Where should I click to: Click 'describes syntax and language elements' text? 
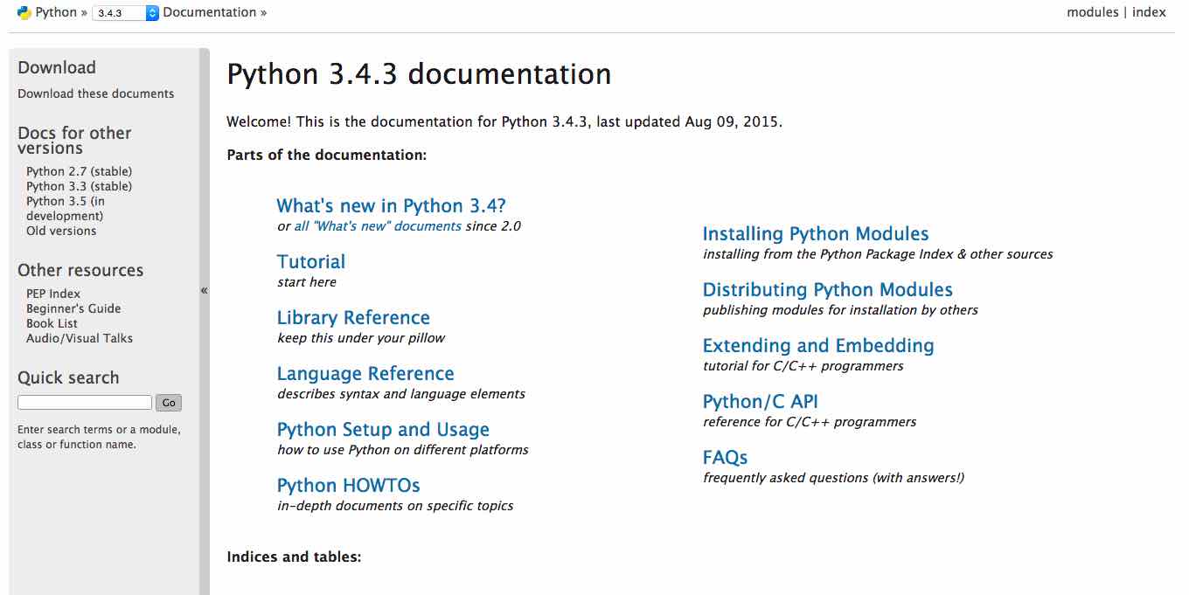[401, 394]
